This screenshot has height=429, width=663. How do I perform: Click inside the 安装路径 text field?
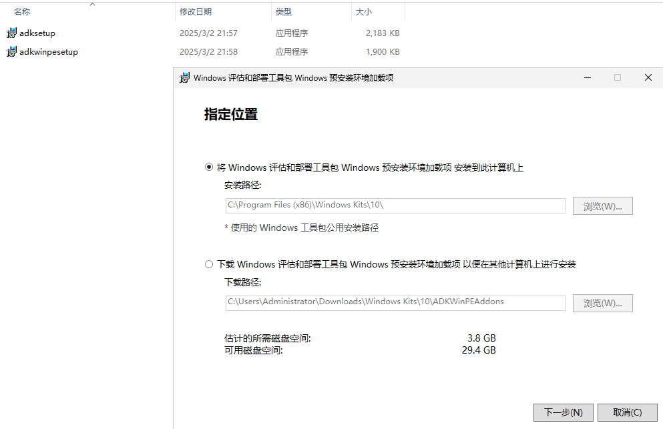(394, 205)
